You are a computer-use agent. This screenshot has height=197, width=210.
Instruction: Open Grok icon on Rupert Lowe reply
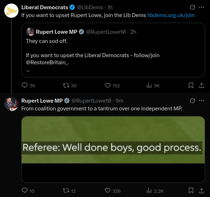(192, 101)
